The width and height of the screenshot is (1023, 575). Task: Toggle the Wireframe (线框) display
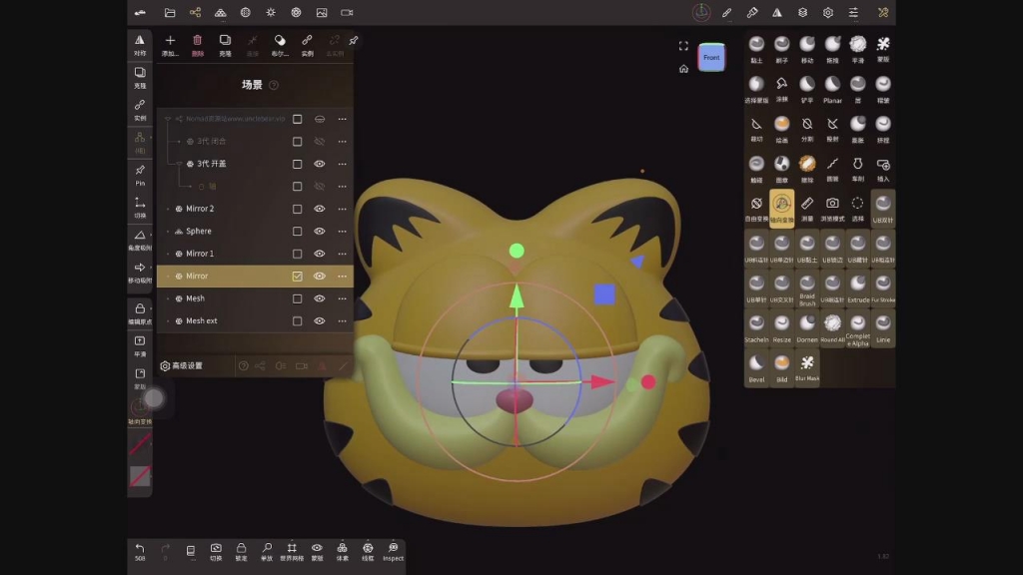368,551
